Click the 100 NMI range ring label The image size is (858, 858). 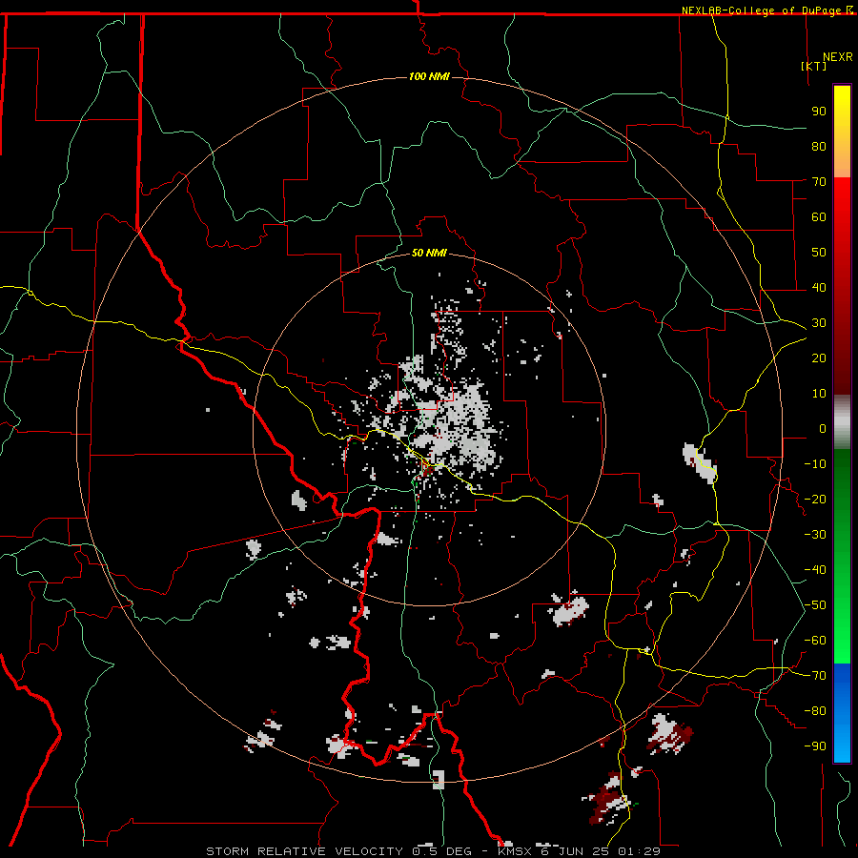point(429,76)
